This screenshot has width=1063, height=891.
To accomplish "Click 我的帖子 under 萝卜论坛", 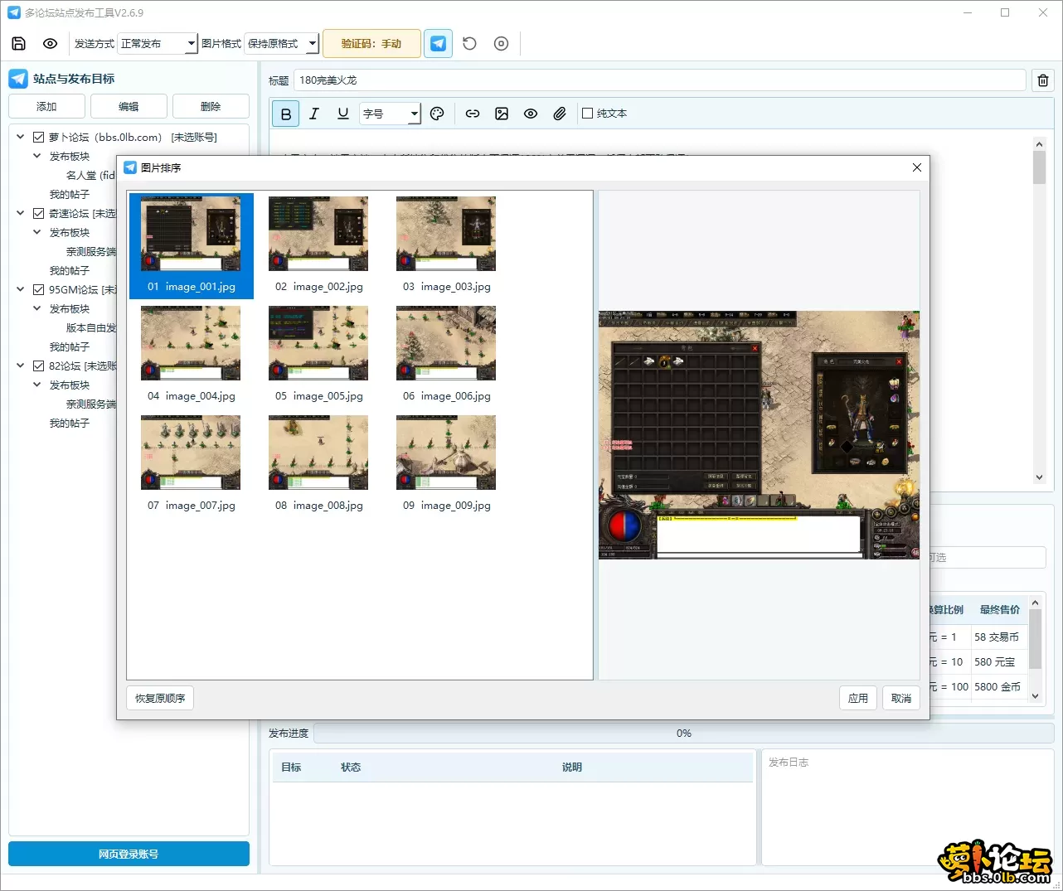I will 70,195.
